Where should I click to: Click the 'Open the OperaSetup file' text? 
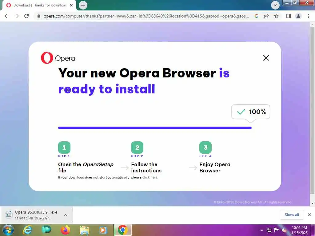click(x=86, y=167)
